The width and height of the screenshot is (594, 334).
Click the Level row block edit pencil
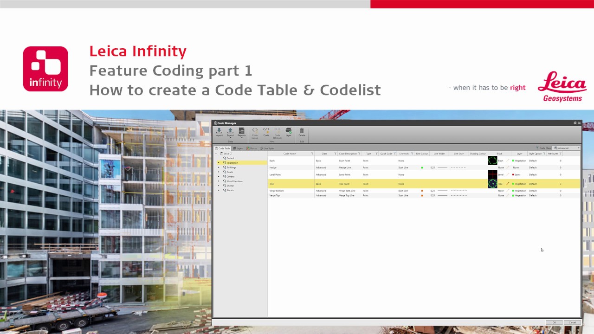508,174
